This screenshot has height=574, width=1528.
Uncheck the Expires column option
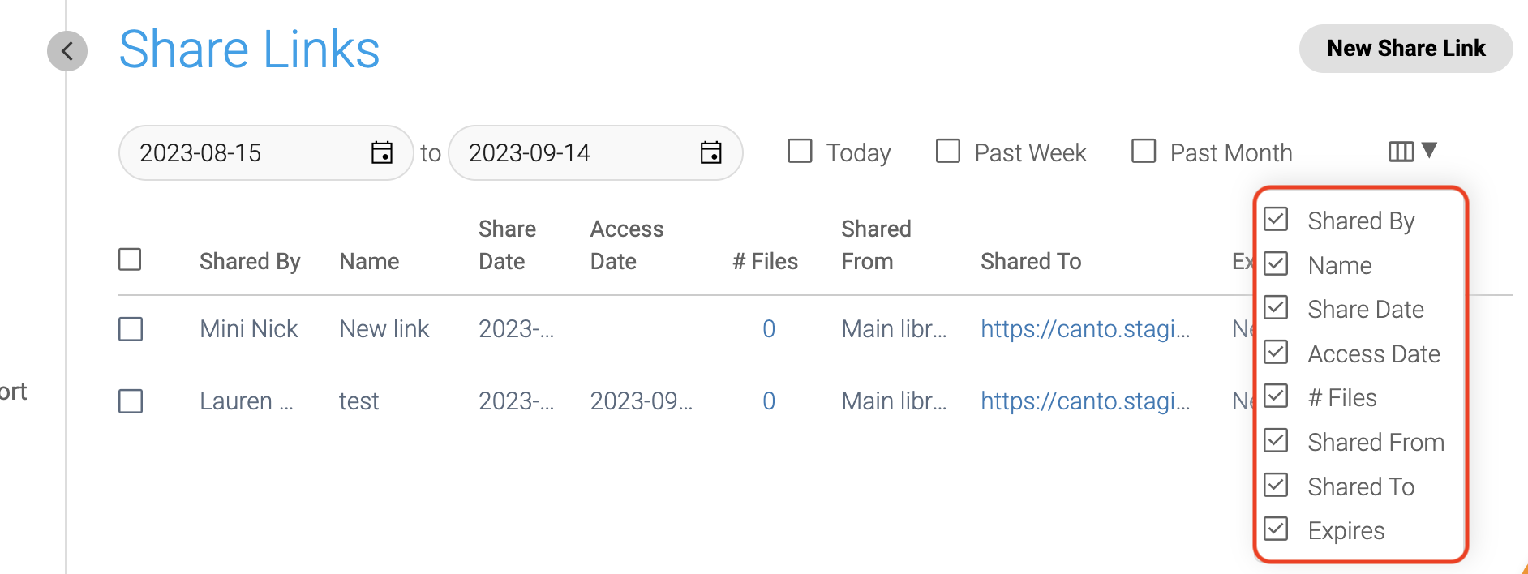pos(1276,529)
